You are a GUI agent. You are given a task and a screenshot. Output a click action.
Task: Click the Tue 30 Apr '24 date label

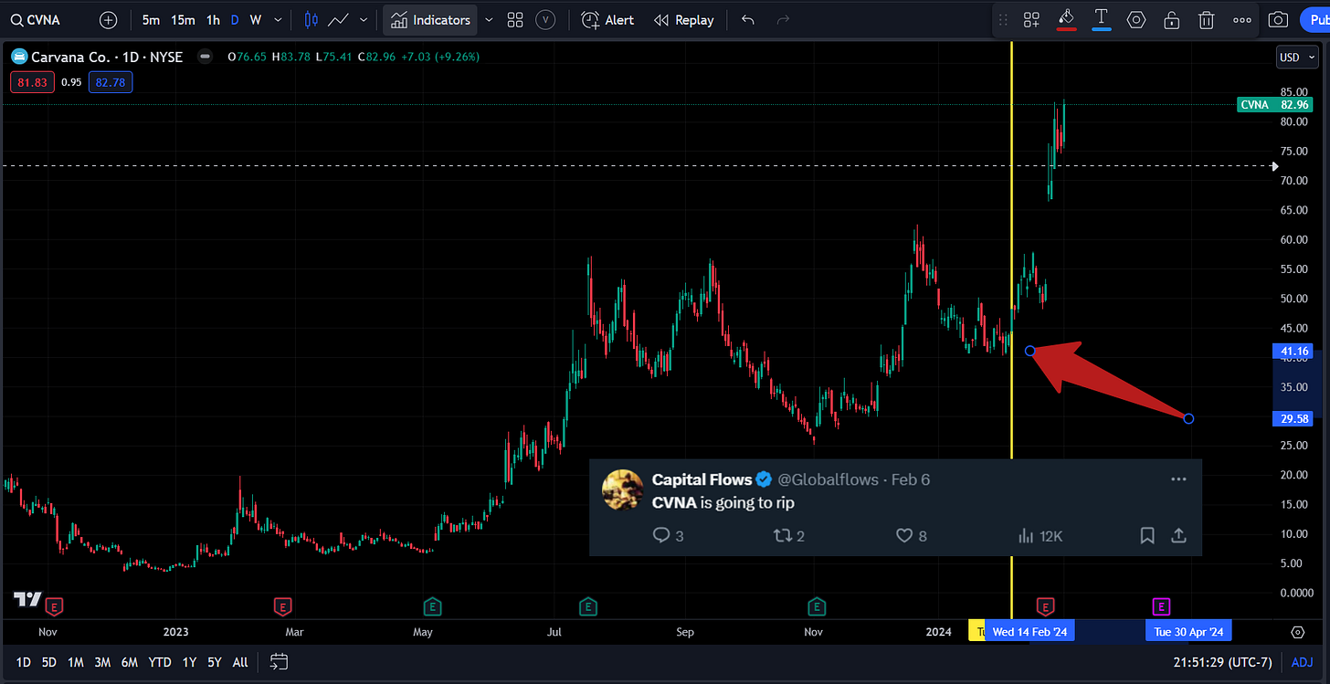pos(1189,631)
